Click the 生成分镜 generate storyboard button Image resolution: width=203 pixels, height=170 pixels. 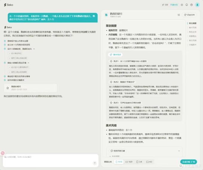tap(188, 162)
